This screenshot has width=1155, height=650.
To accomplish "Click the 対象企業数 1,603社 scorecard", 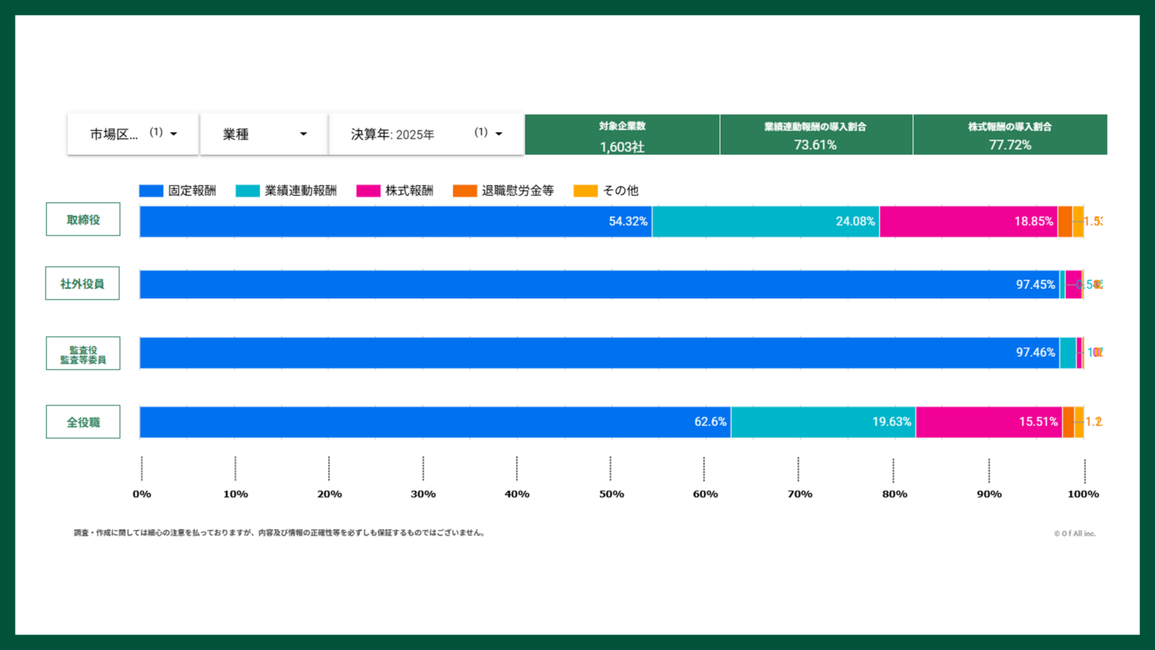I will [622, 135].
